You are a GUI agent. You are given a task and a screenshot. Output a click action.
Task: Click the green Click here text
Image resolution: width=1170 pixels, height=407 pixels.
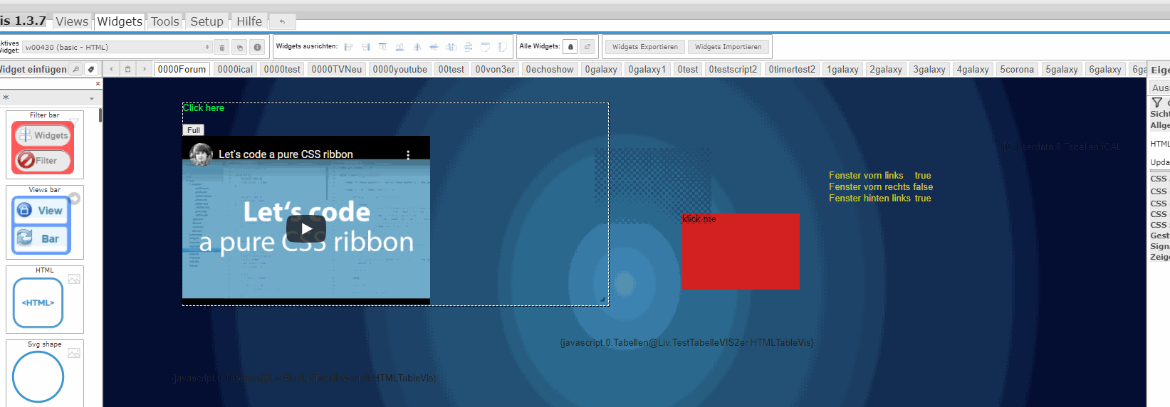coord(204,107)
